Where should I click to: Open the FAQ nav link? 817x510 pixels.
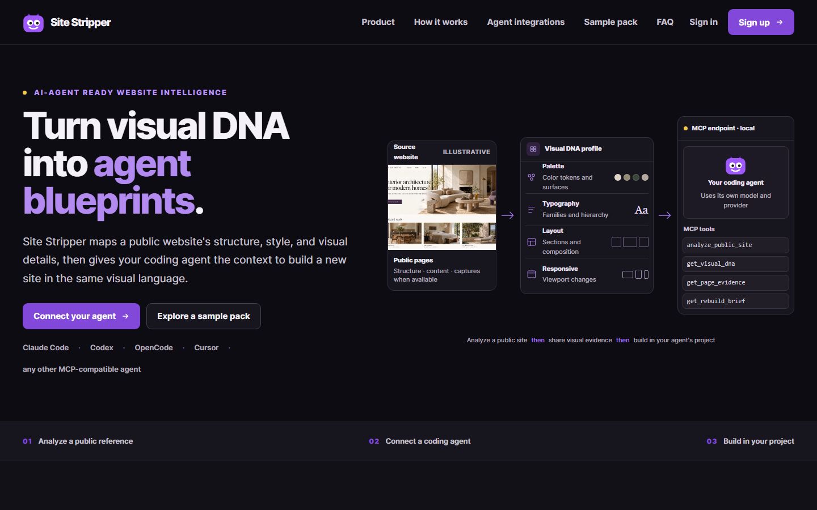coord(665,22)
